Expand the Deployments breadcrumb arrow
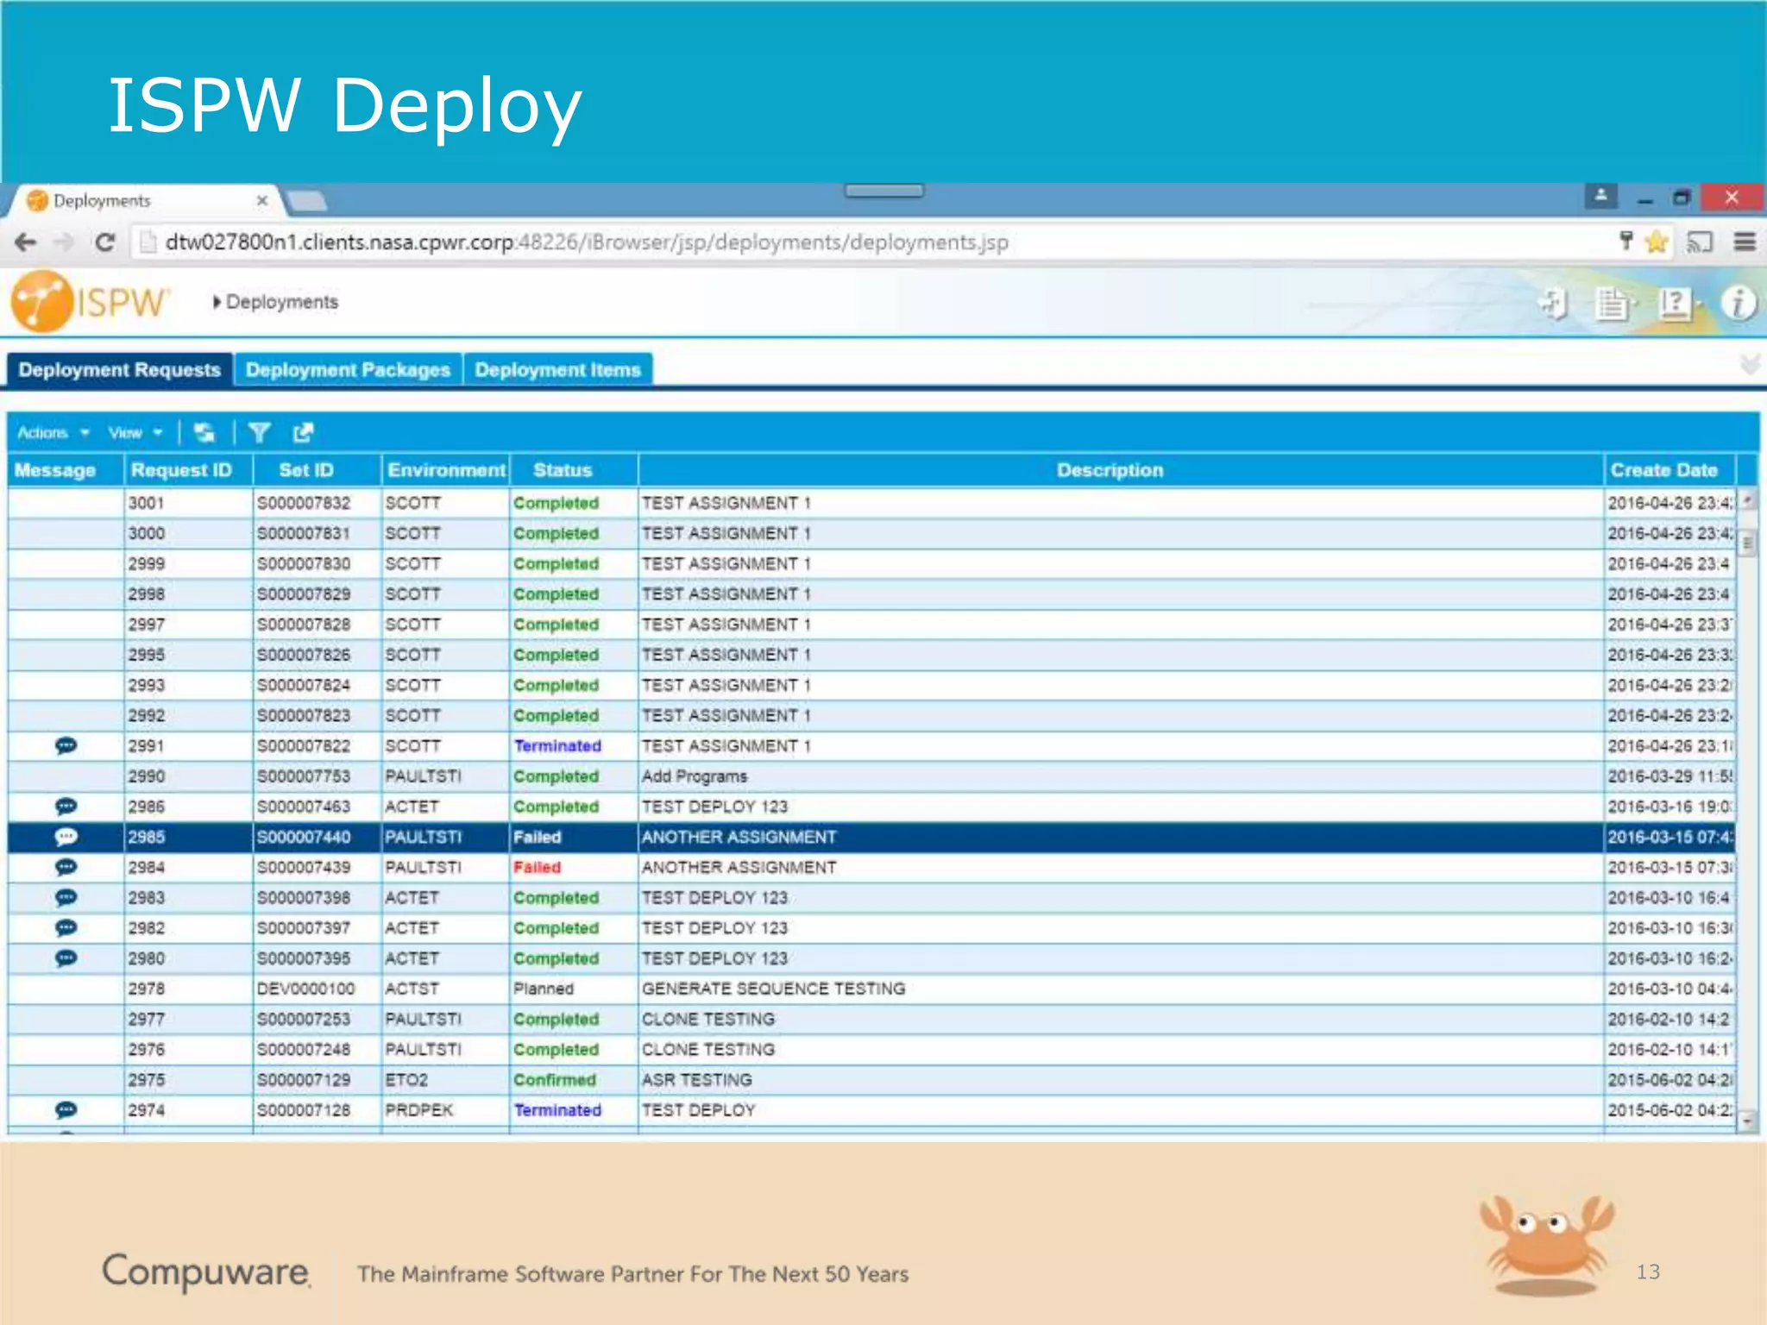Viewport: 1767px width, 1325px height. [217, 302]
